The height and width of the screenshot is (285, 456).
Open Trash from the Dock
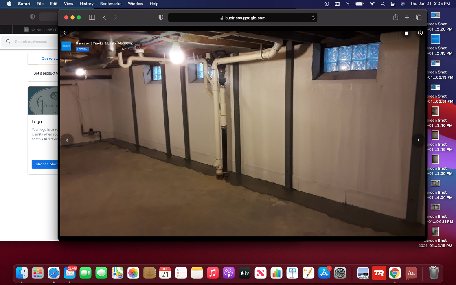[x=434, y=273]
